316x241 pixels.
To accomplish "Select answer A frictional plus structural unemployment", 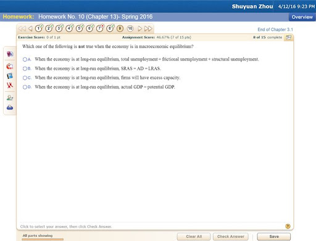I will 25,59.
